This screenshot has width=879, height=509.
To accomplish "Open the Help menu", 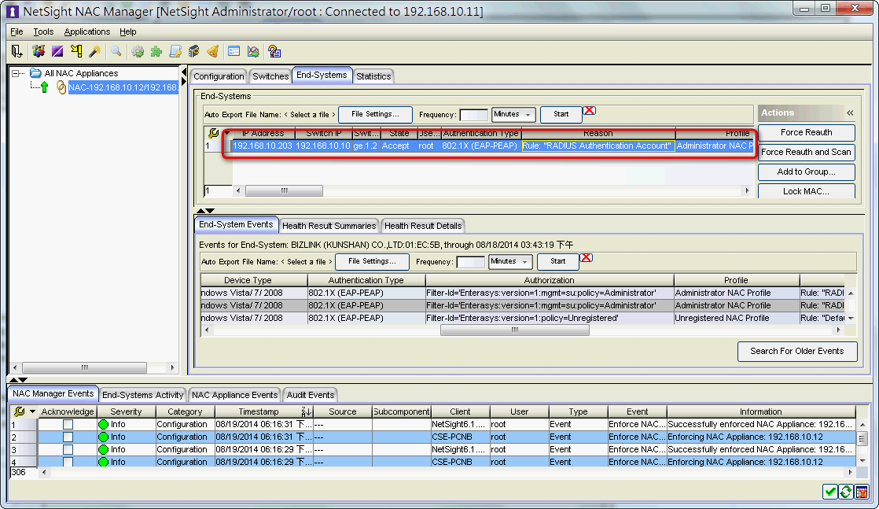I will click(x=128, y=32).
